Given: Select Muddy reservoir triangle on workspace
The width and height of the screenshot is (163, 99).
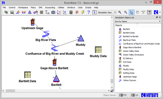Looking at the screenshot, I should pos(81,38).
